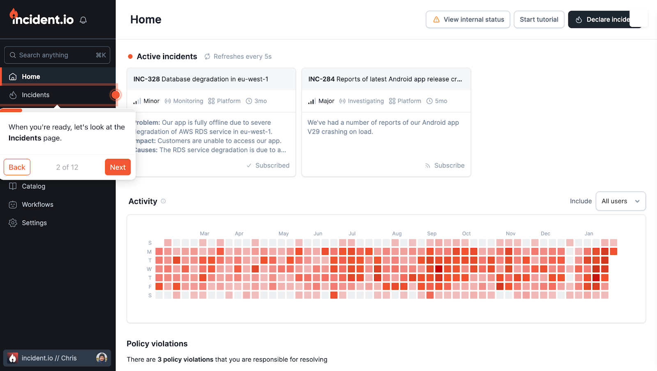
Task: Open Settings in the sidebar
Action: 58,223
